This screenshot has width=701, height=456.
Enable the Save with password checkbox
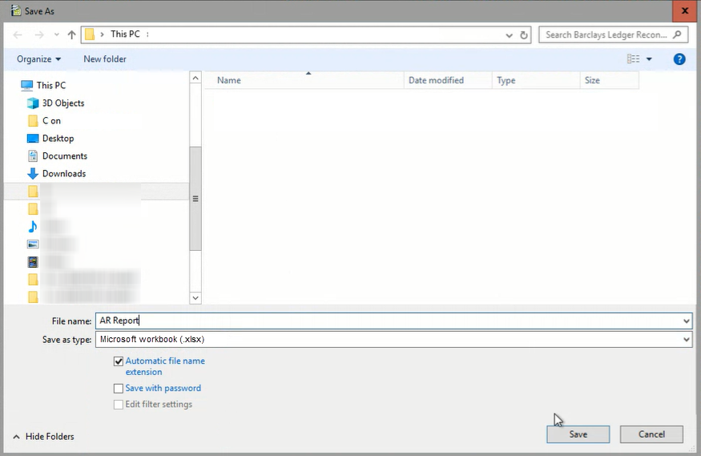pyautogui.click(x=119, y=389)
